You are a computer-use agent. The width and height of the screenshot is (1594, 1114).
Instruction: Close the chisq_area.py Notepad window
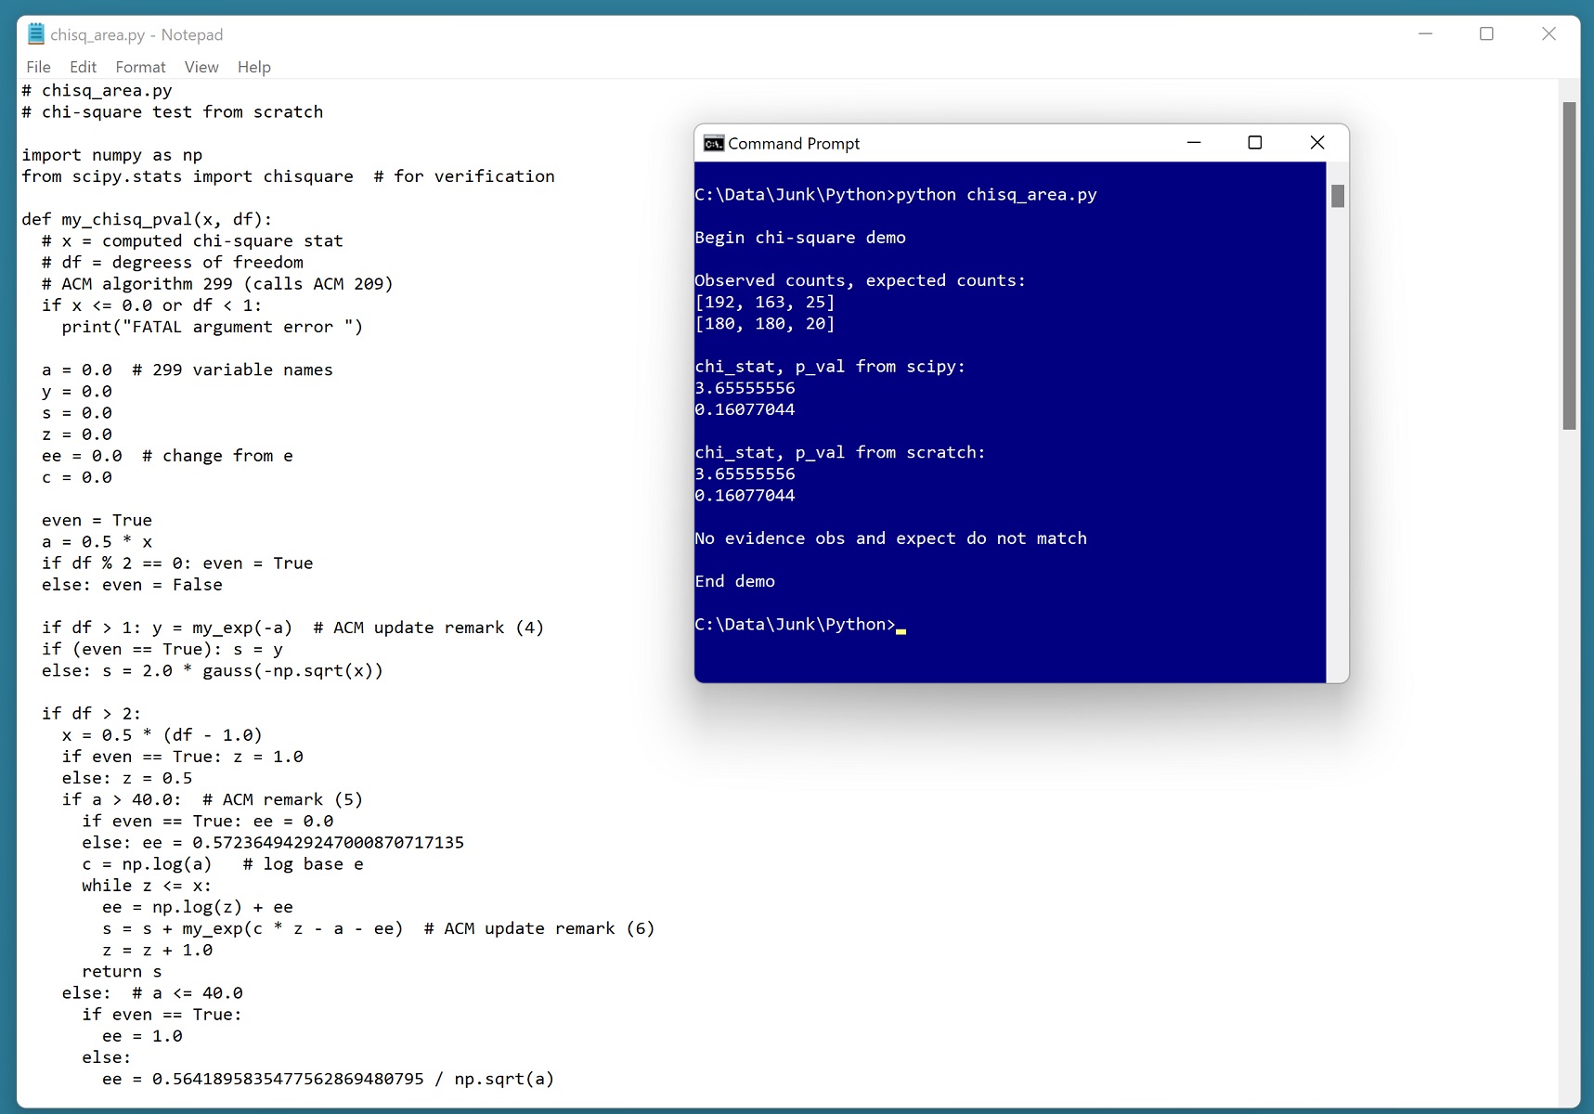1549,34
